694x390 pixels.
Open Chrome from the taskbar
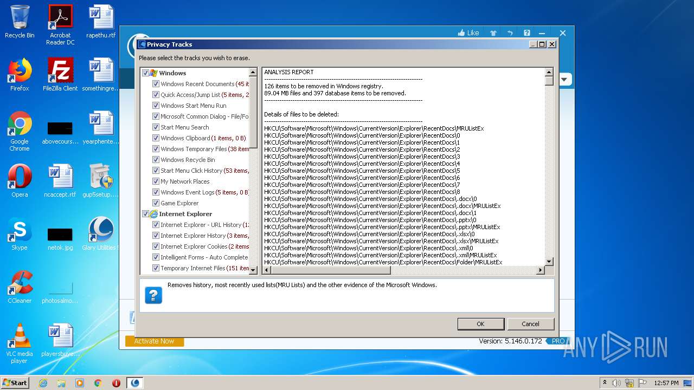pyautogui.click(x=98, y=383)
